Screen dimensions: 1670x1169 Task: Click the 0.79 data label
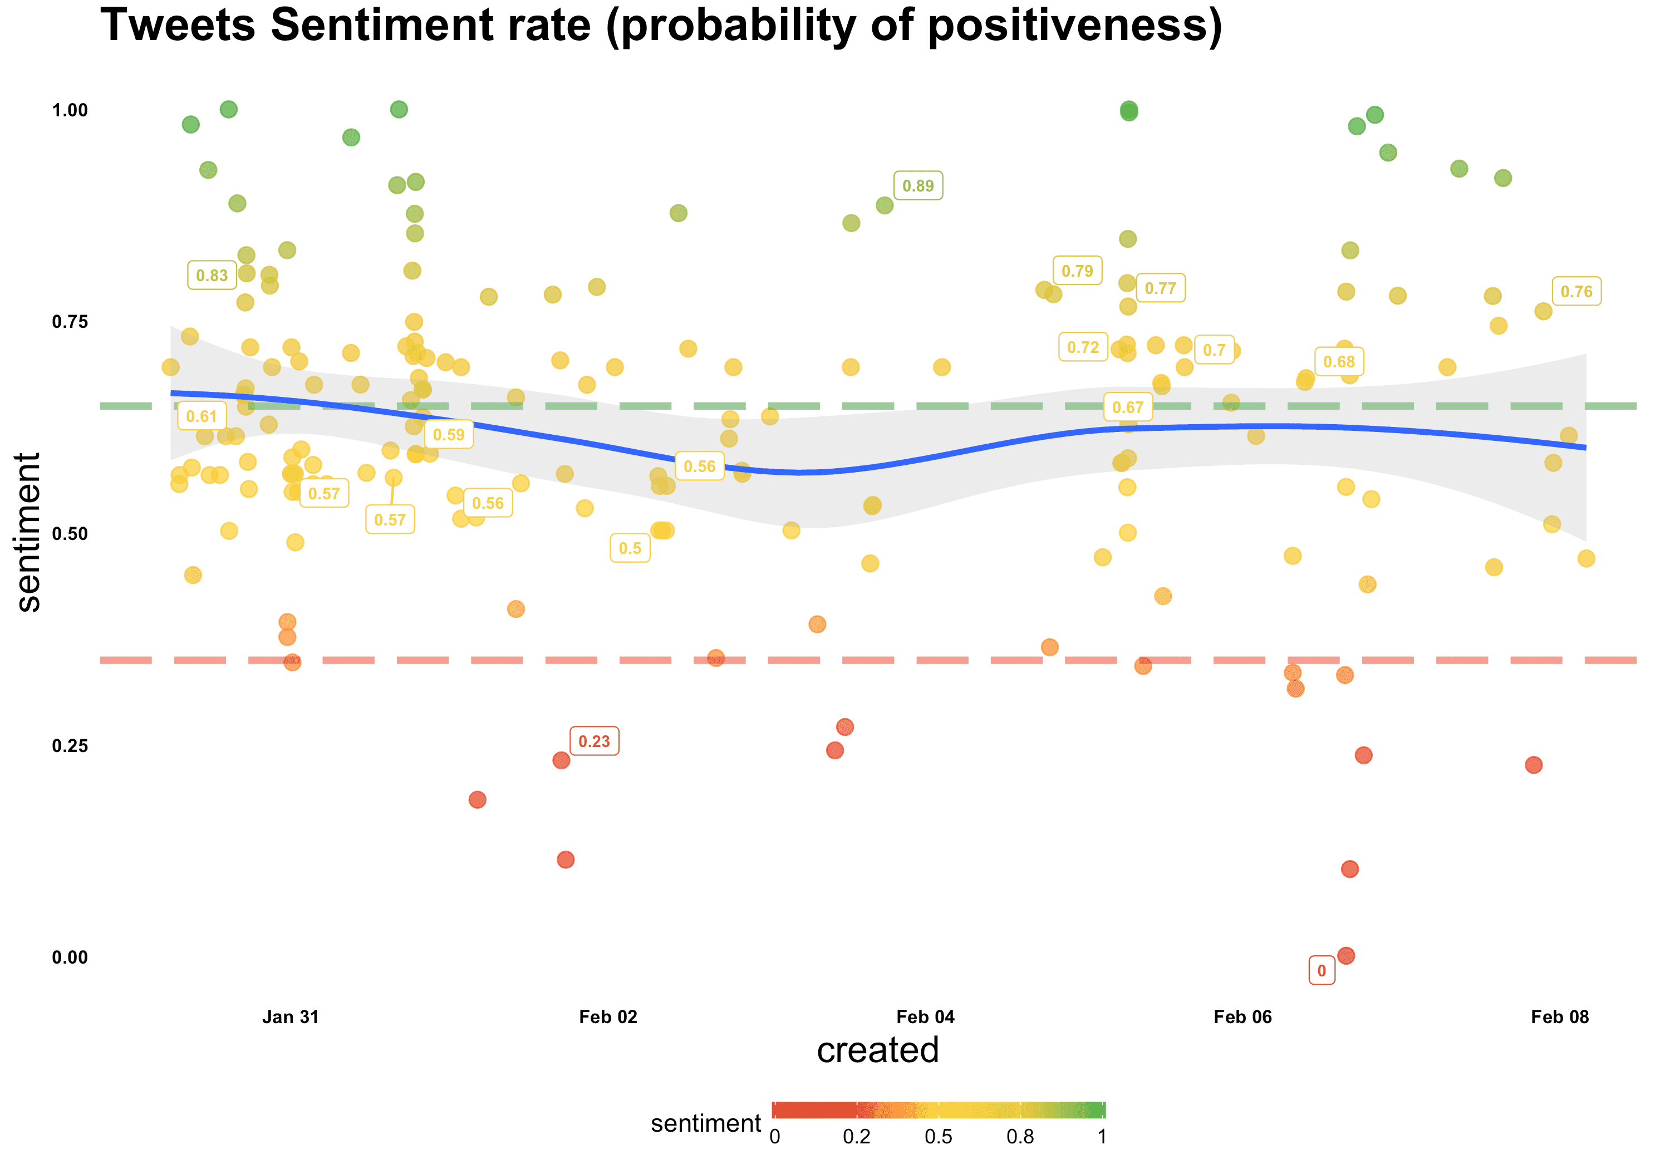[1077, 271]
